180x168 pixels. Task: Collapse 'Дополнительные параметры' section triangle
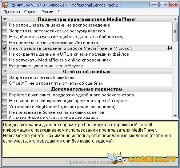pos(5,89)
